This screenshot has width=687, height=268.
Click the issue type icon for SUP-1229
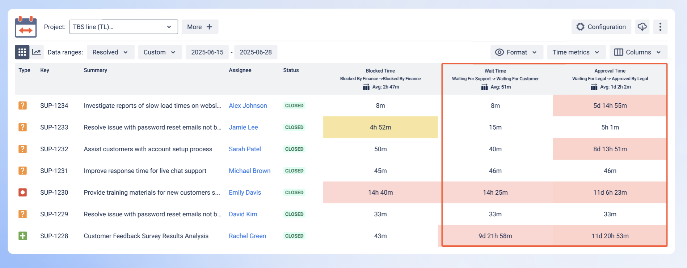pos(22,214)
